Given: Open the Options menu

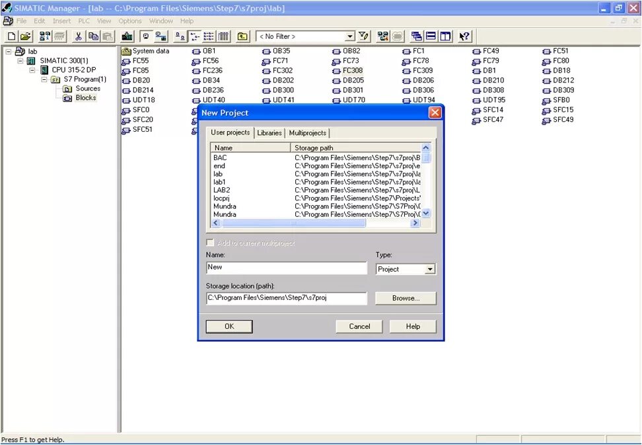Looking at the screenshot, I should (x=130, y=21).
